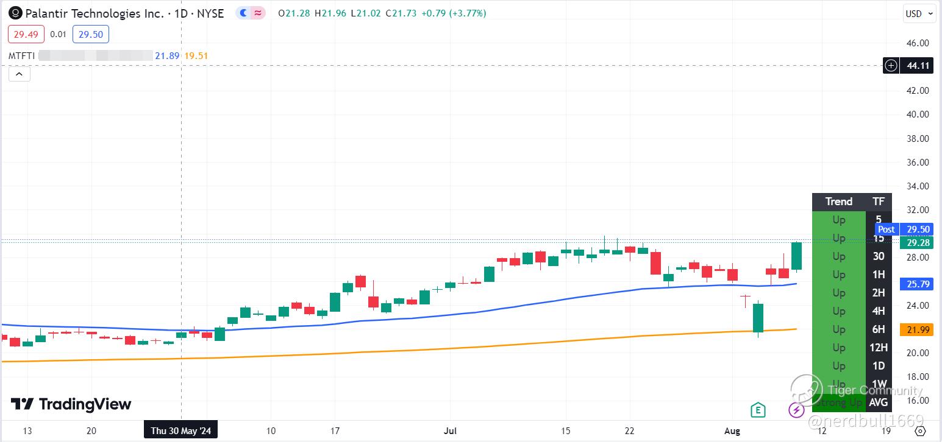The height and width of the screenshot is (442, 942).
Task: Click the TradingView logo
Action: [x=71, y=404]
